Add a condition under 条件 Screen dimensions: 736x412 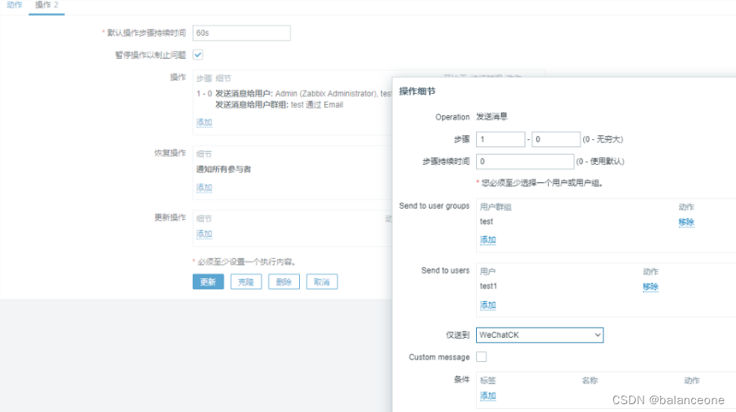coord(488,396)
